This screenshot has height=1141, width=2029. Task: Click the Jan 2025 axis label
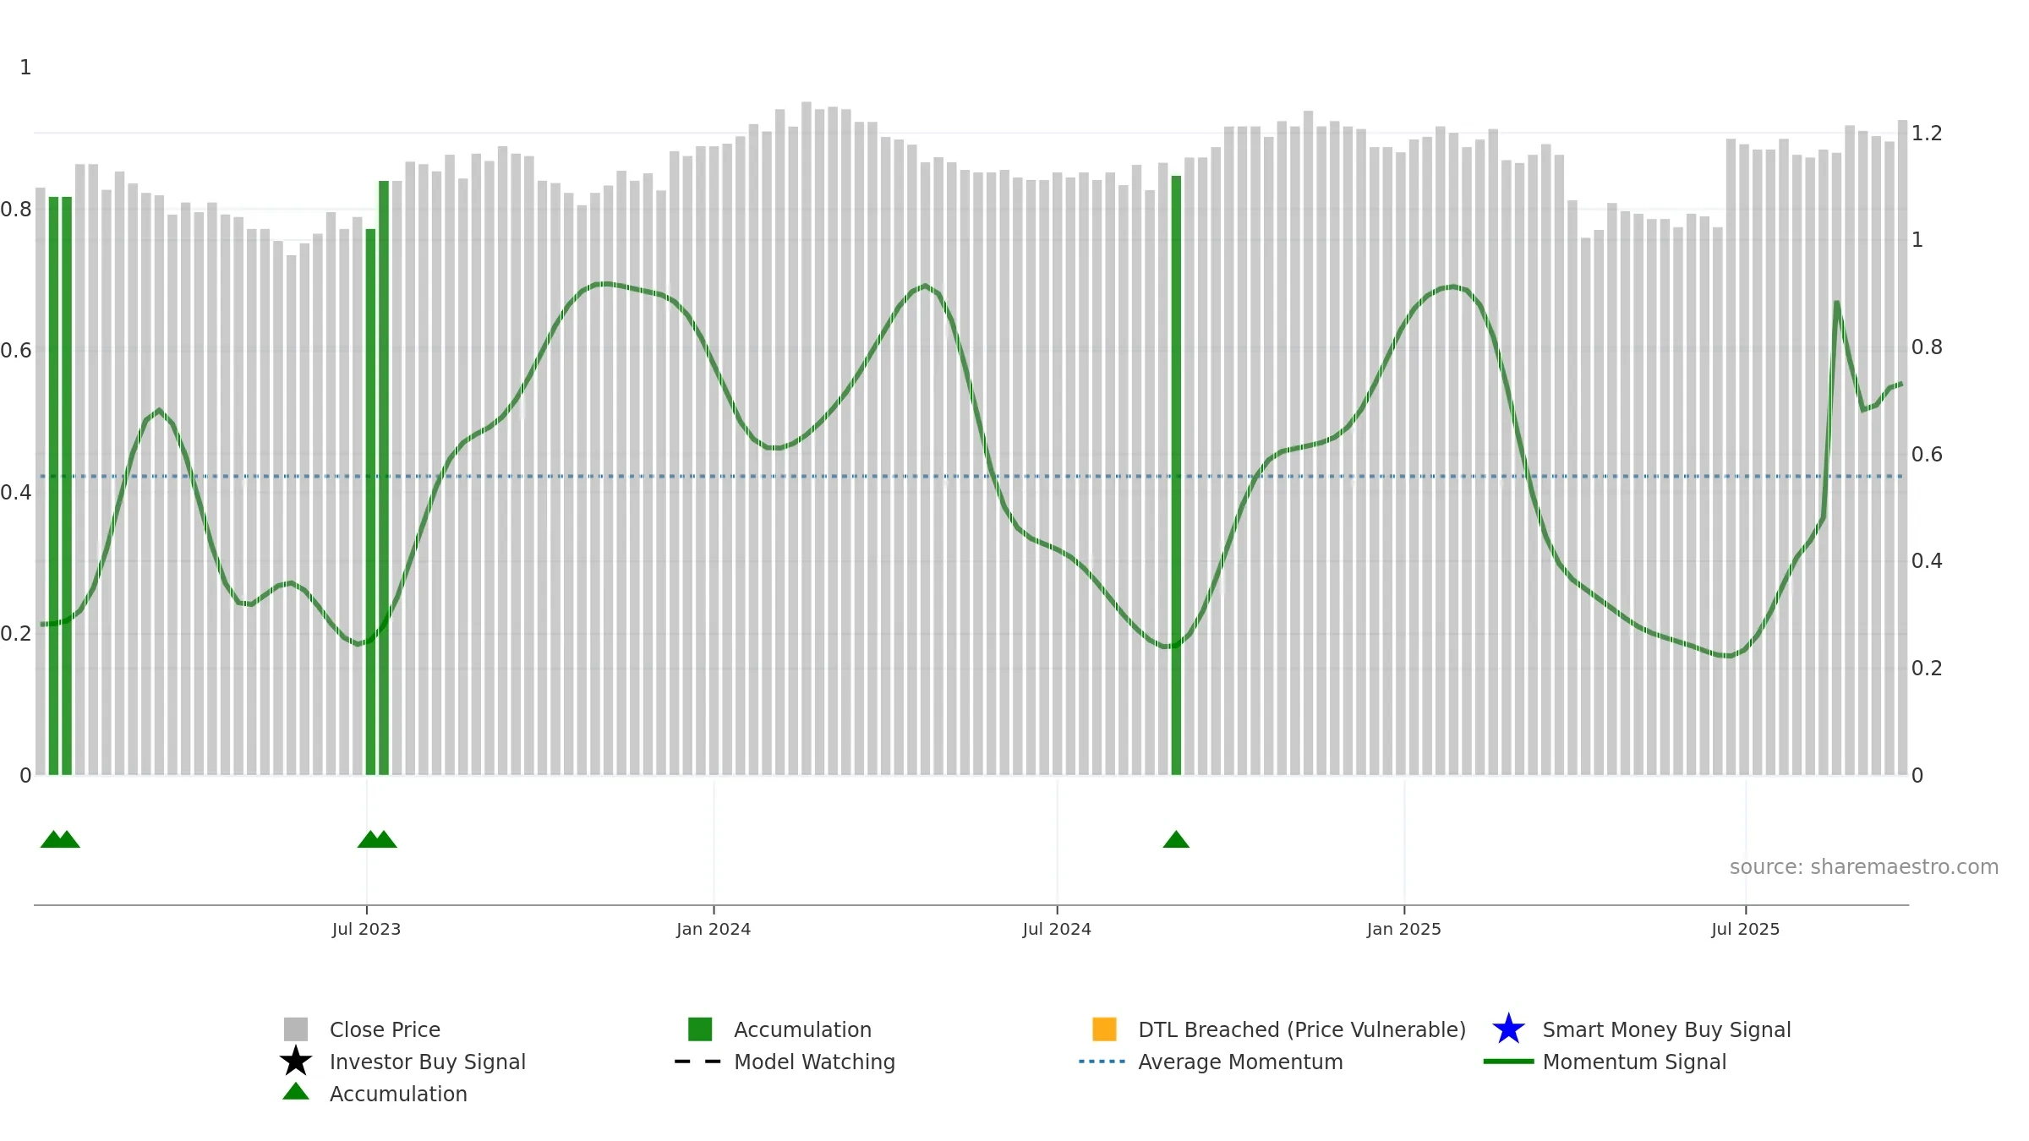pos(1404,930)
